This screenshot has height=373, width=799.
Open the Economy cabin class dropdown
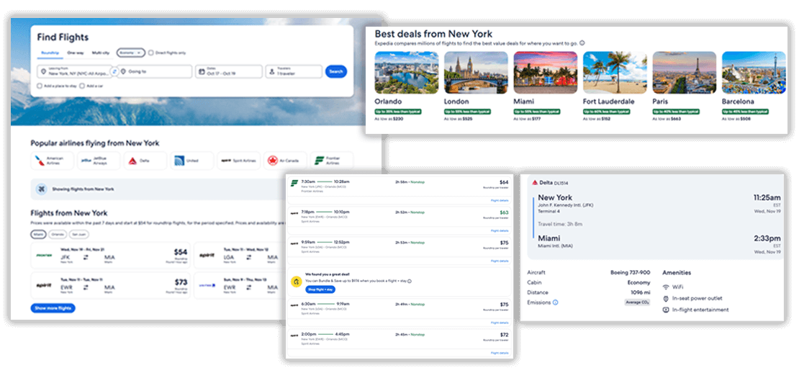[130, 53]
